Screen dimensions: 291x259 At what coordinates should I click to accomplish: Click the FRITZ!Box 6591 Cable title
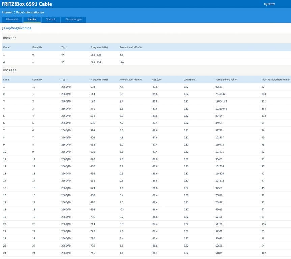click(x=27, y=4)
